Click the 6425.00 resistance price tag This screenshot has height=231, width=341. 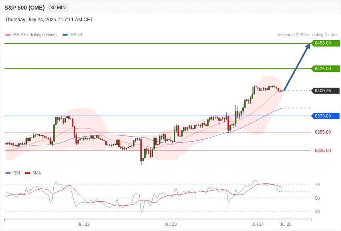click(x=325, y=69)
